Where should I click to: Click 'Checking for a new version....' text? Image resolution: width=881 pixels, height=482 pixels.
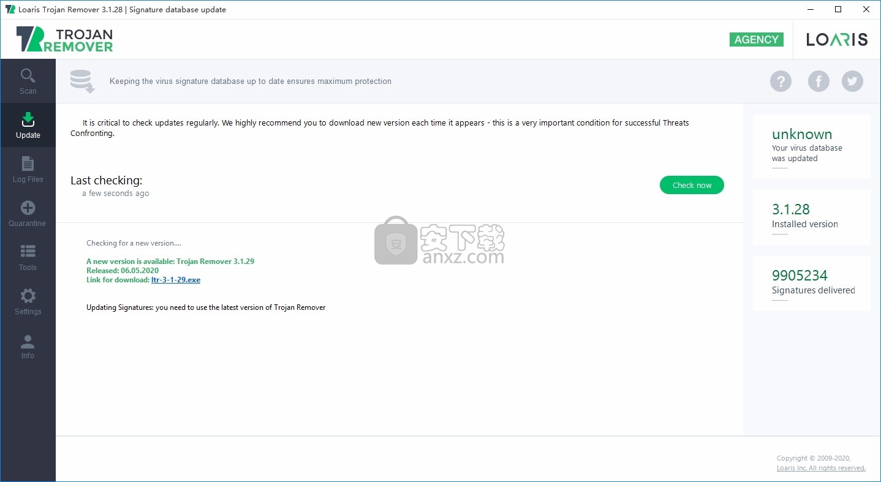tap(134, 243)
